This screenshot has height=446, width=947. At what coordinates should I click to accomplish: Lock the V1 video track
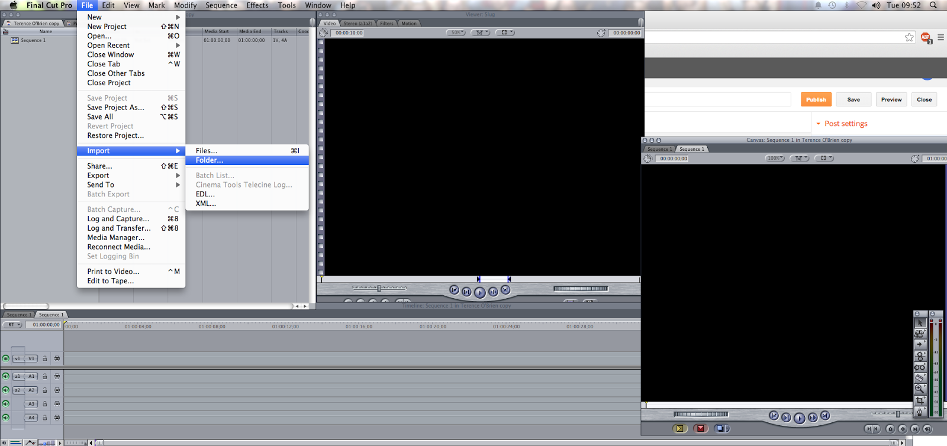(x=44, y=358)
